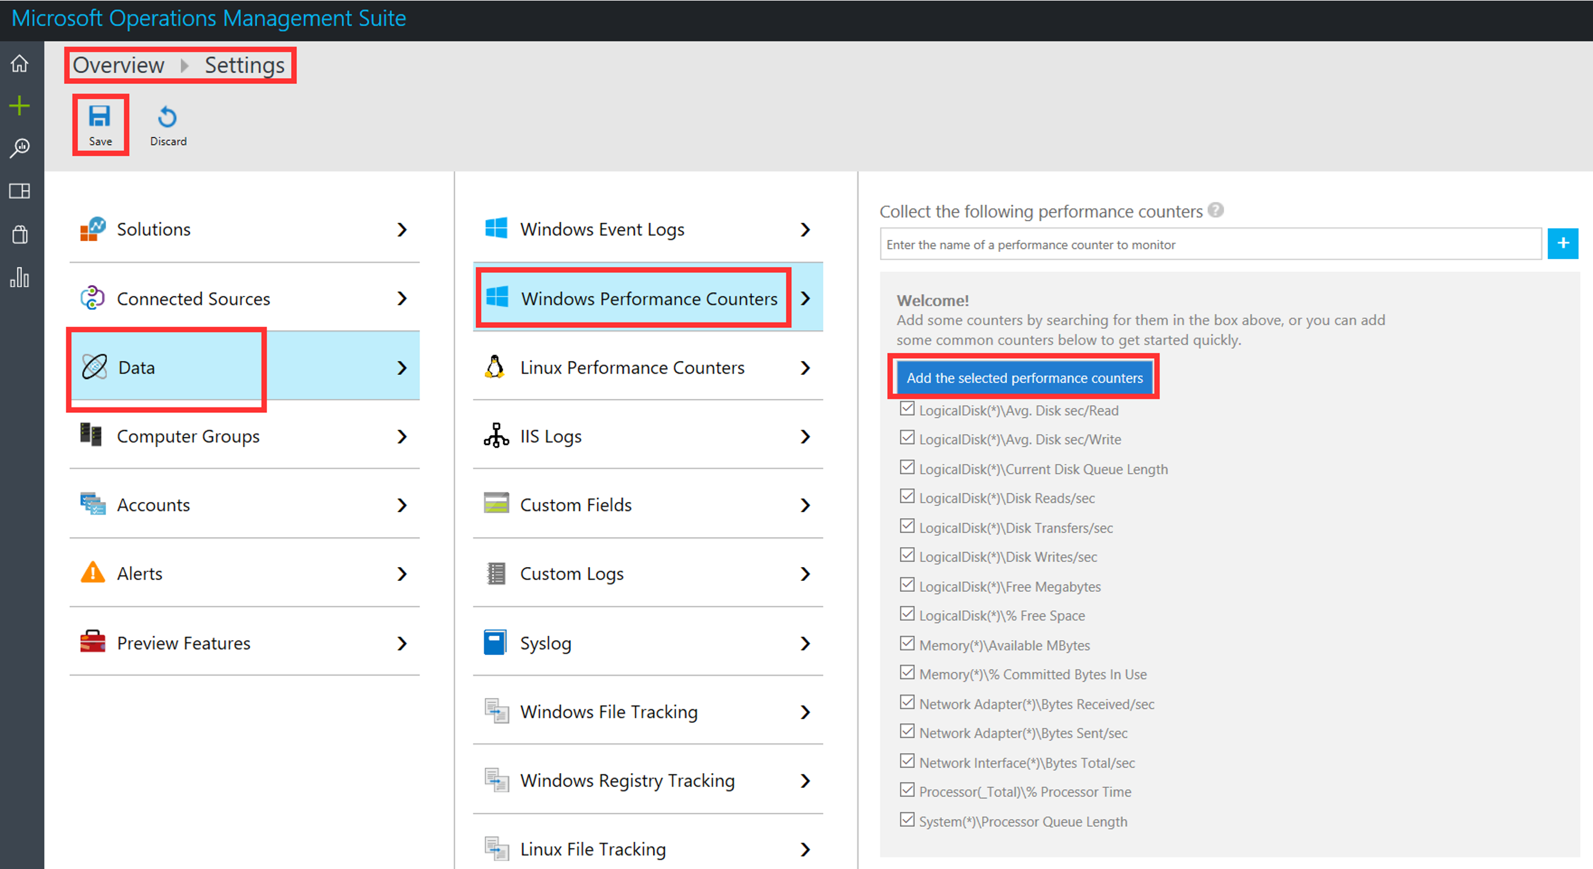The width and height of the screenshot is (1593, 869).
Task: Toggle LogicalDisk Current Disk Queue Length checkbox
Action: (x=907, y=467)
